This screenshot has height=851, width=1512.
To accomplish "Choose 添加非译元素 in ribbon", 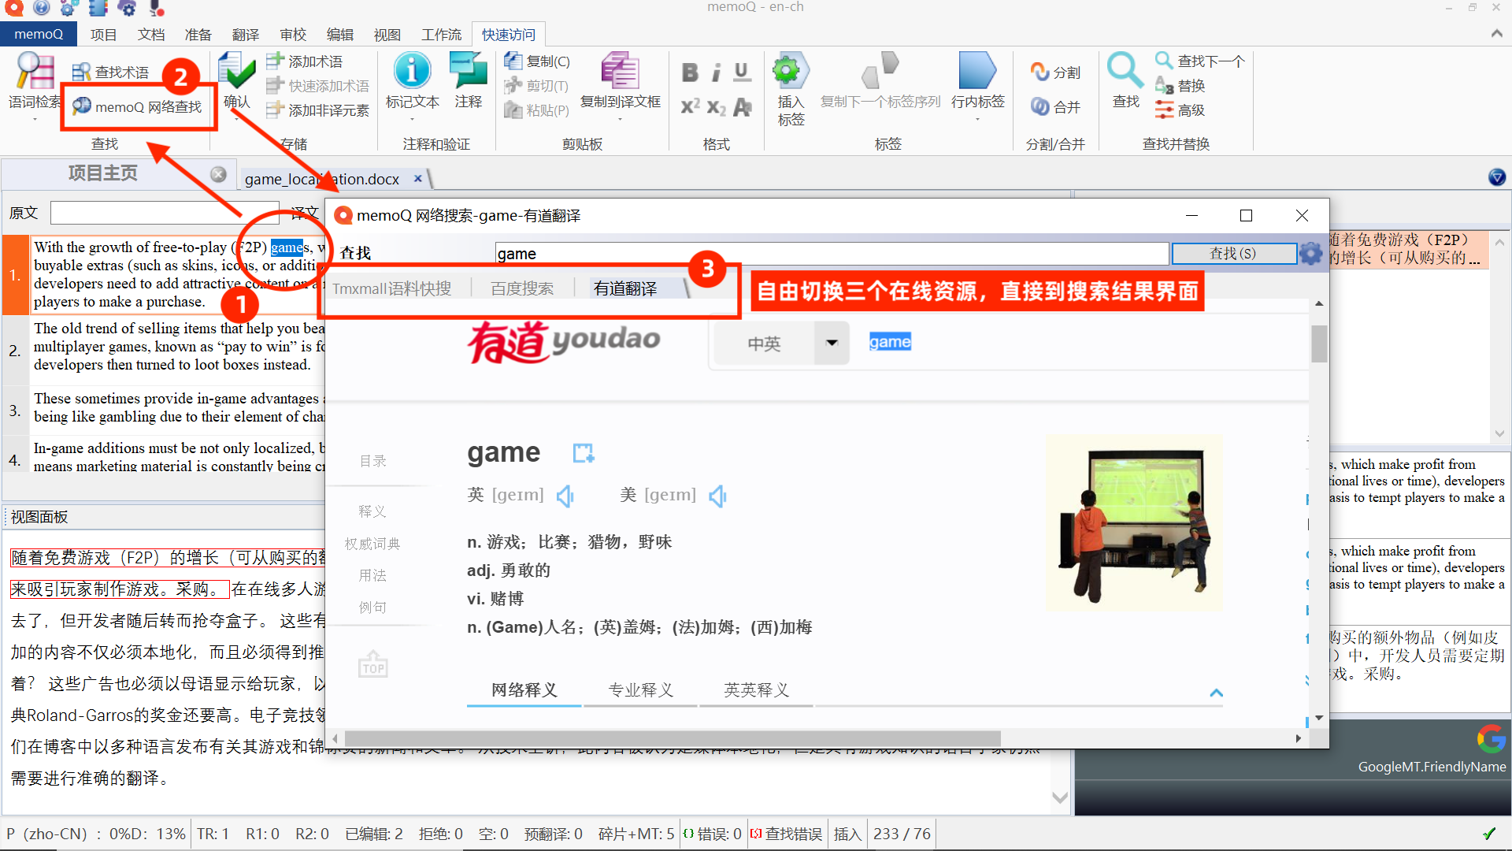I will point(317,110).
